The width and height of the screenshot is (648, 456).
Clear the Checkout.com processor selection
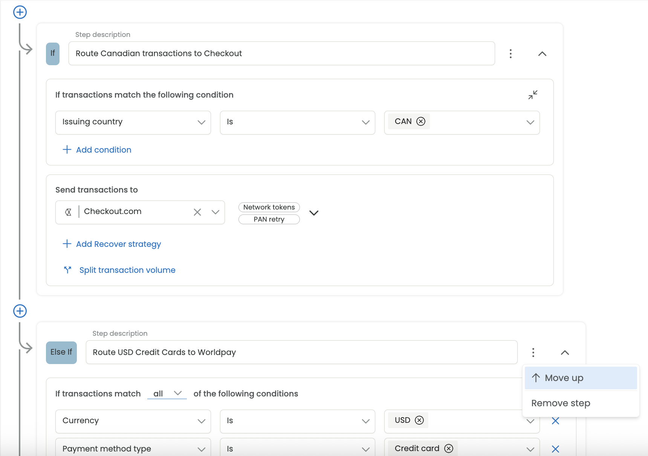coord(197,212)
